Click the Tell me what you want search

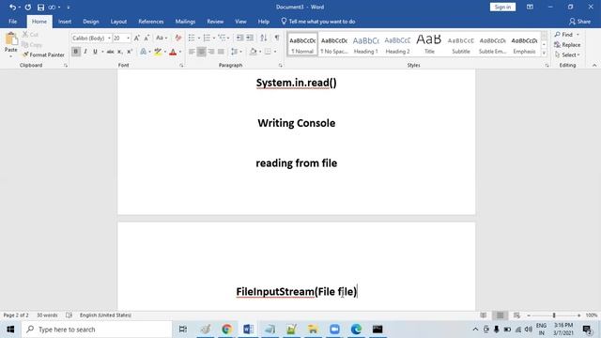coord(318,22)
